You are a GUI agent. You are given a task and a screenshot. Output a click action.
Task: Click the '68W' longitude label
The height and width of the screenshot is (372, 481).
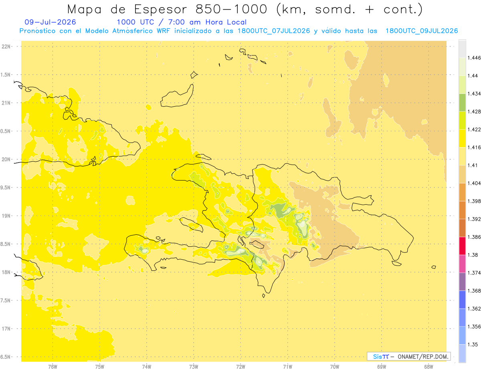[428, 367]
